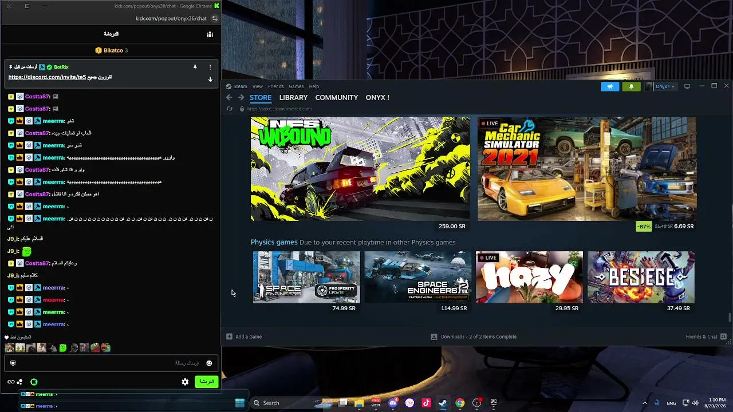Viewport: 733px width, 412px height.
Task: Switch to the LIBRARY tab
Action: tap(293, 98)
